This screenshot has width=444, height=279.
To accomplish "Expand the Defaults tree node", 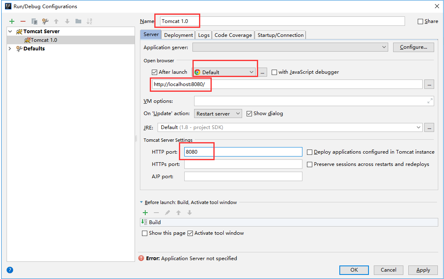I will pos(10,49).
